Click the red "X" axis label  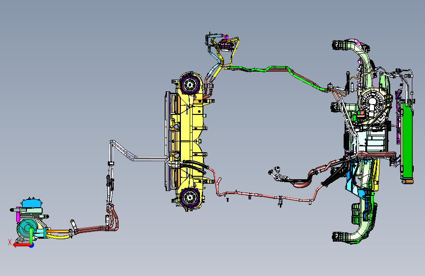[x=10, y=242]
